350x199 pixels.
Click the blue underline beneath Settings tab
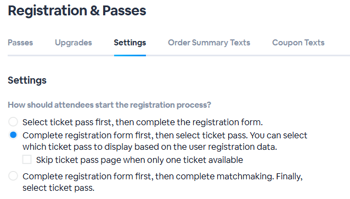tap(130, 55)
